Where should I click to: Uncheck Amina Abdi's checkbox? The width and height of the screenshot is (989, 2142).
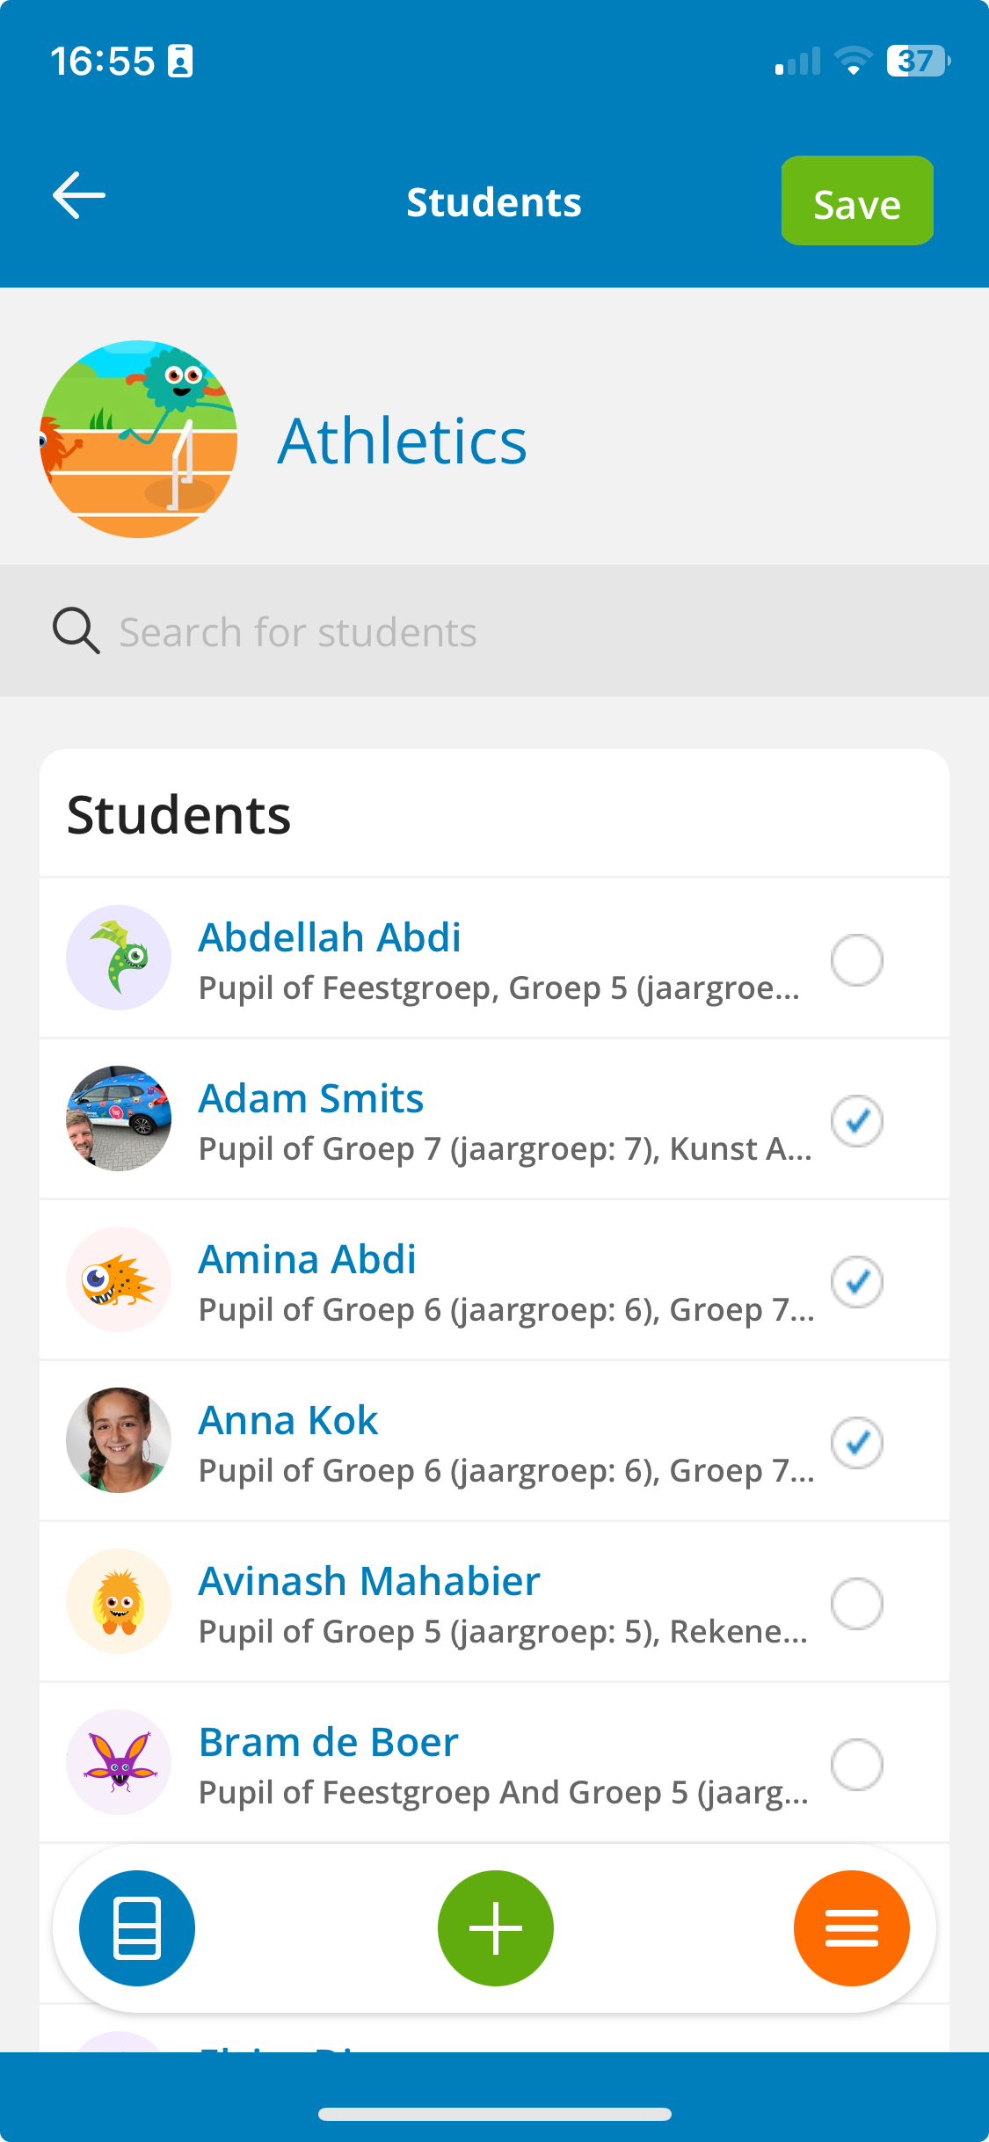tap(857, 1281)
